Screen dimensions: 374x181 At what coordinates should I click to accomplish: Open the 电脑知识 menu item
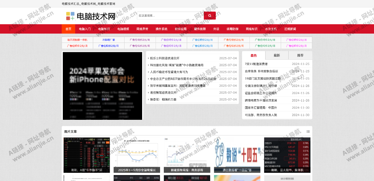pos(104,29)
